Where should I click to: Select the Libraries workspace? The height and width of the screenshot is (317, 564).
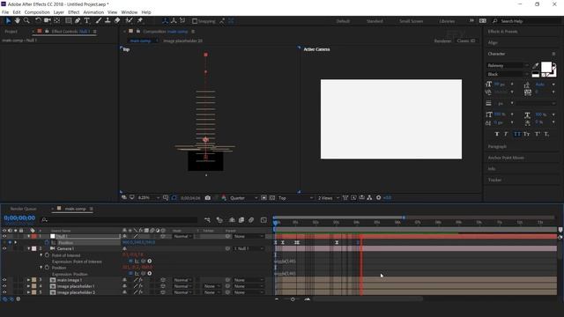pyautogui.click(x=447, y=21)
